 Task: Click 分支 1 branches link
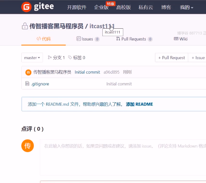(x=56, y=57)
